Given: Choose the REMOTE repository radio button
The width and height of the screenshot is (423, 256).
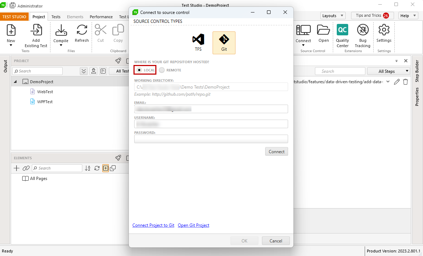Looking at the screenshot, I should tap(162, 70).
